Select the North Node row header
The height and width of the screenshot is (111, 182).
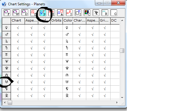pos(7,75)
